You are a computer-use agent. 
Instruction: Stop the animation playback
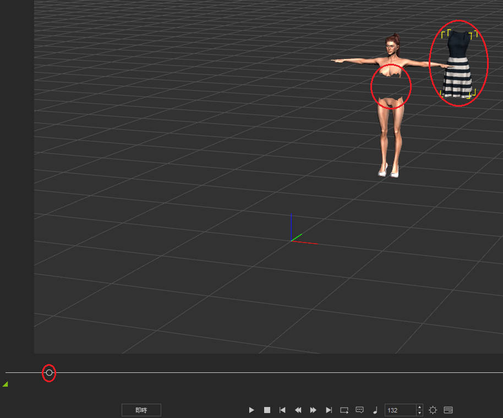pyautogui.click(x=267, y=410)
